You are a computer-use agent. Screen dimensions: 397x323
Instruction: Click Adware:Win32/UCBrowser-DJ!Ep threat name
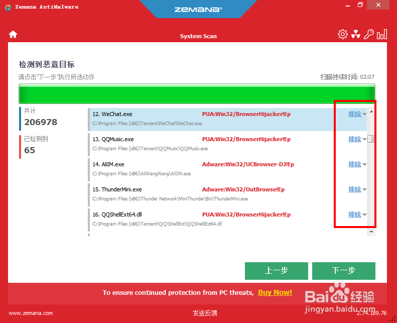point(248,164)
